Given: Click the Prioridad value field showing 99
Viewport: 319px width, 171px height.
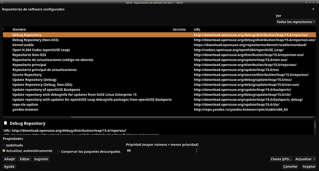Looking at the screenshot, I should click(160, 151).
